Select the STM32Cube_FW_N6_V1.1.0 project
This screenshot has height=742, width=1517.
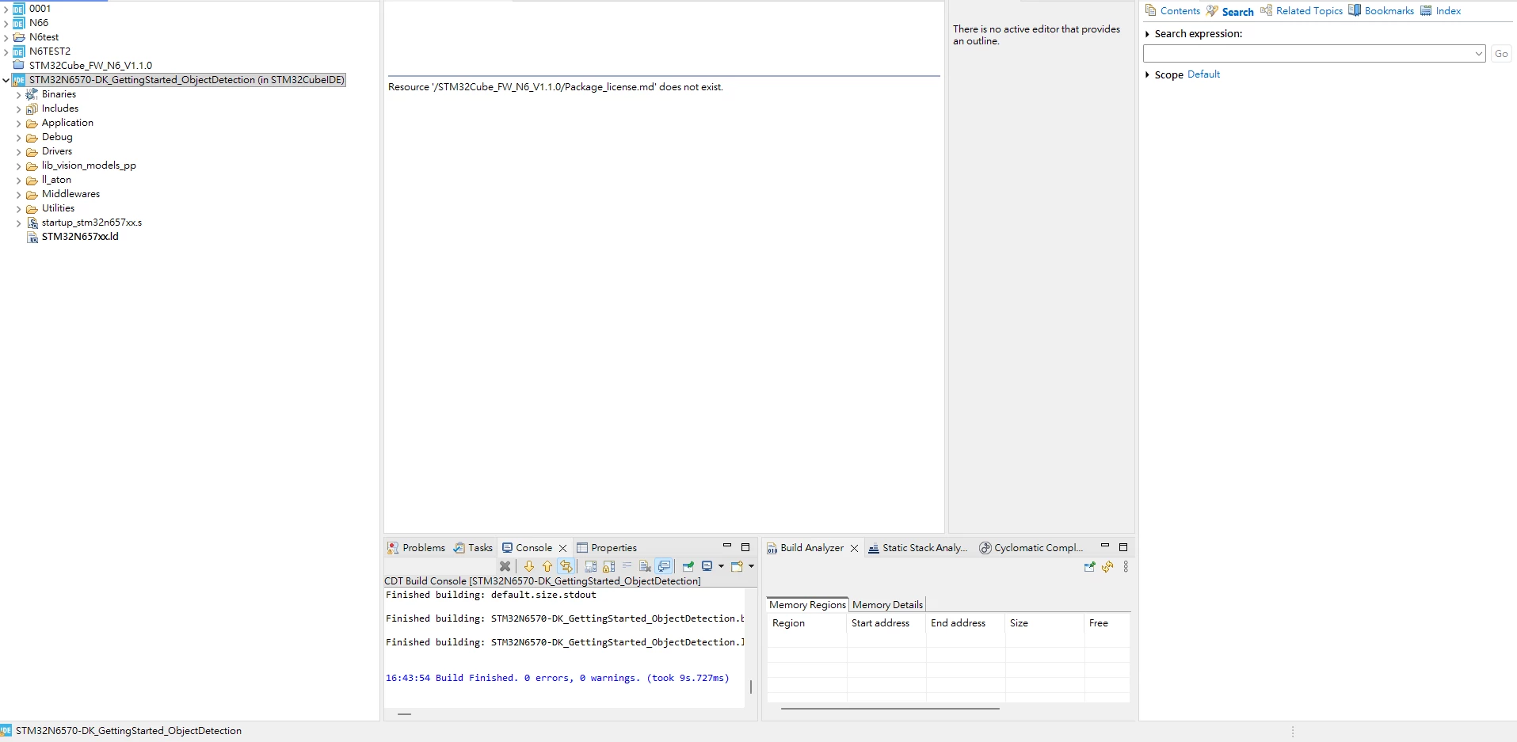tap(90, 66)
